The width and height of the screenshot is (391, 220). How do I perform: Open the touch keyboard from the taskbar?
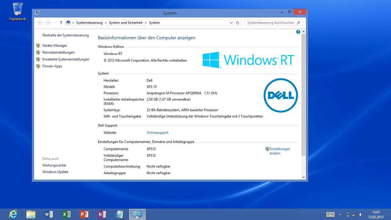(x=330, y=214)
